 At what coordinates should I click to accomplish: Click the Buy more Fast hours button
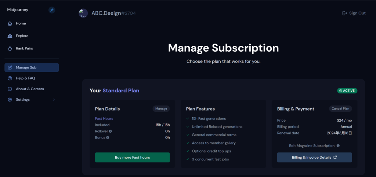click(132, 157)
